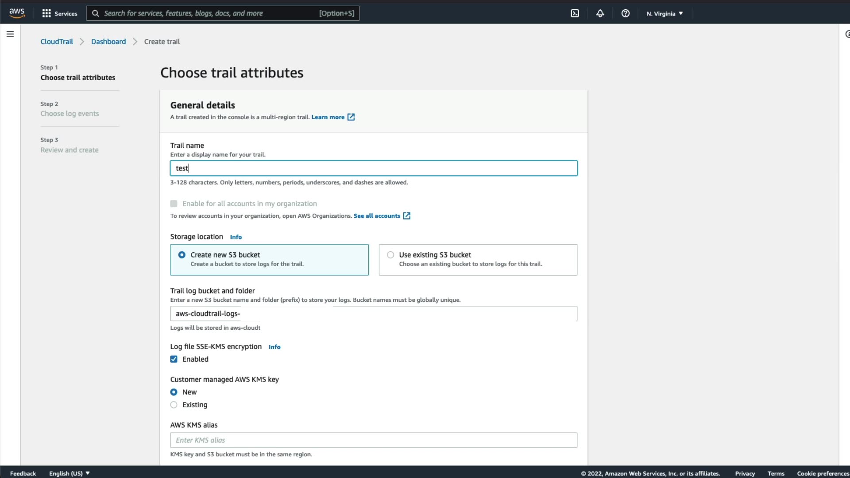Select the Create new S3 bucket option
This screenshot has width=850, height=478.
[182, 255]
